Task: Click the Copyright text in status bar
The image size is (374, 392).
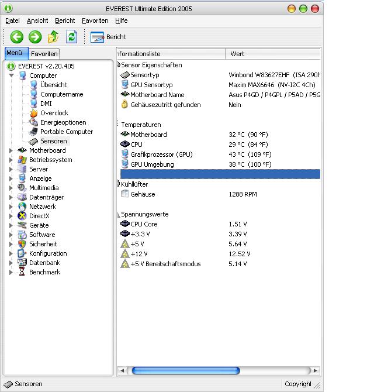Action: click(x=298, y=384)
